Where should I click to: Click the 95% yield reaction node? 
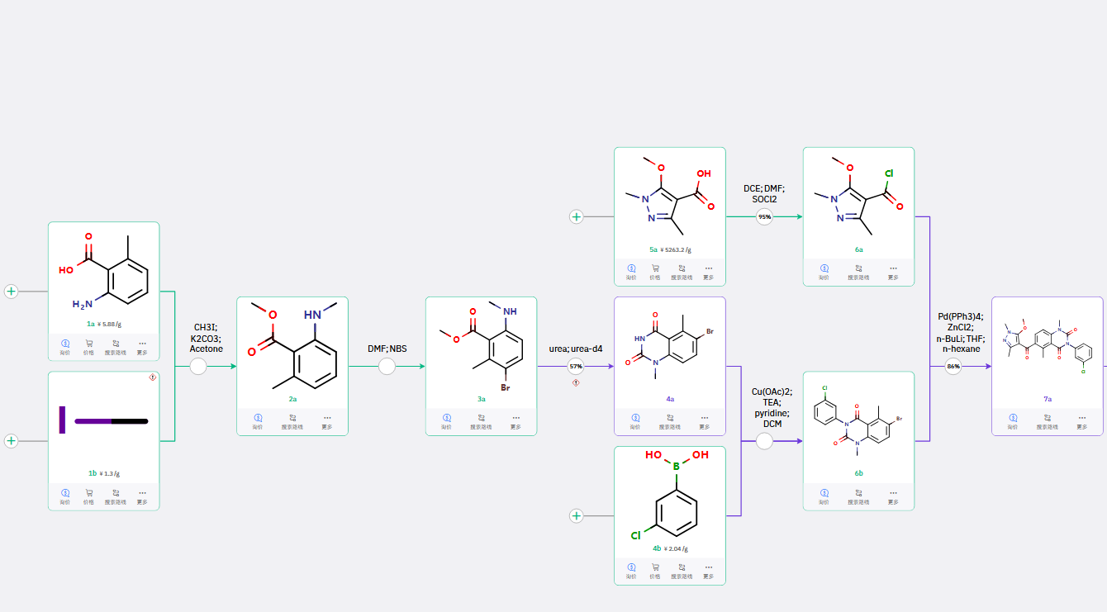point(764,217)
